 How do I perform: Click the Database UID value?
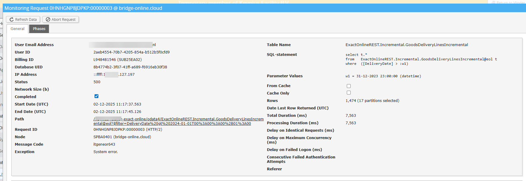pos(130,67)
